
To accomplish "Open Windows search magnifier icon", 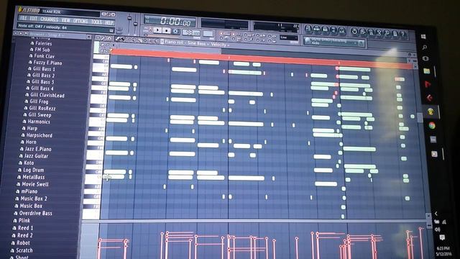I will (424, 47).
